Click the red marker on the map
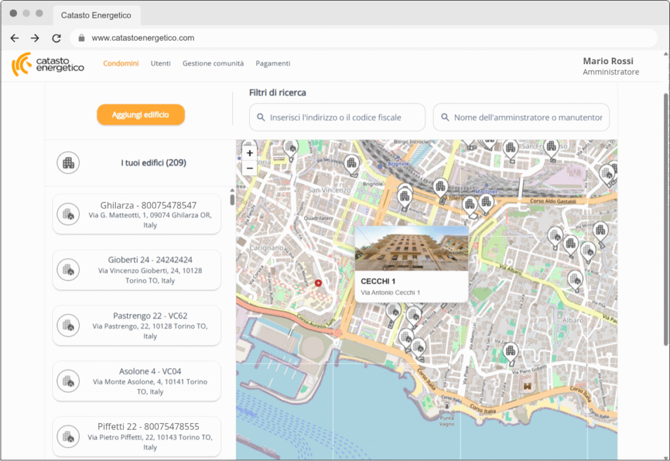This screenshot has height=461, width=670. point(318,283)
